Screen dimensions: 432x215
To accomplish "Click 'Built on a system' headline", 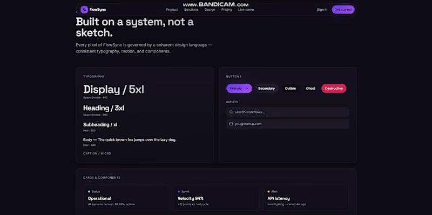I will 134,27.
